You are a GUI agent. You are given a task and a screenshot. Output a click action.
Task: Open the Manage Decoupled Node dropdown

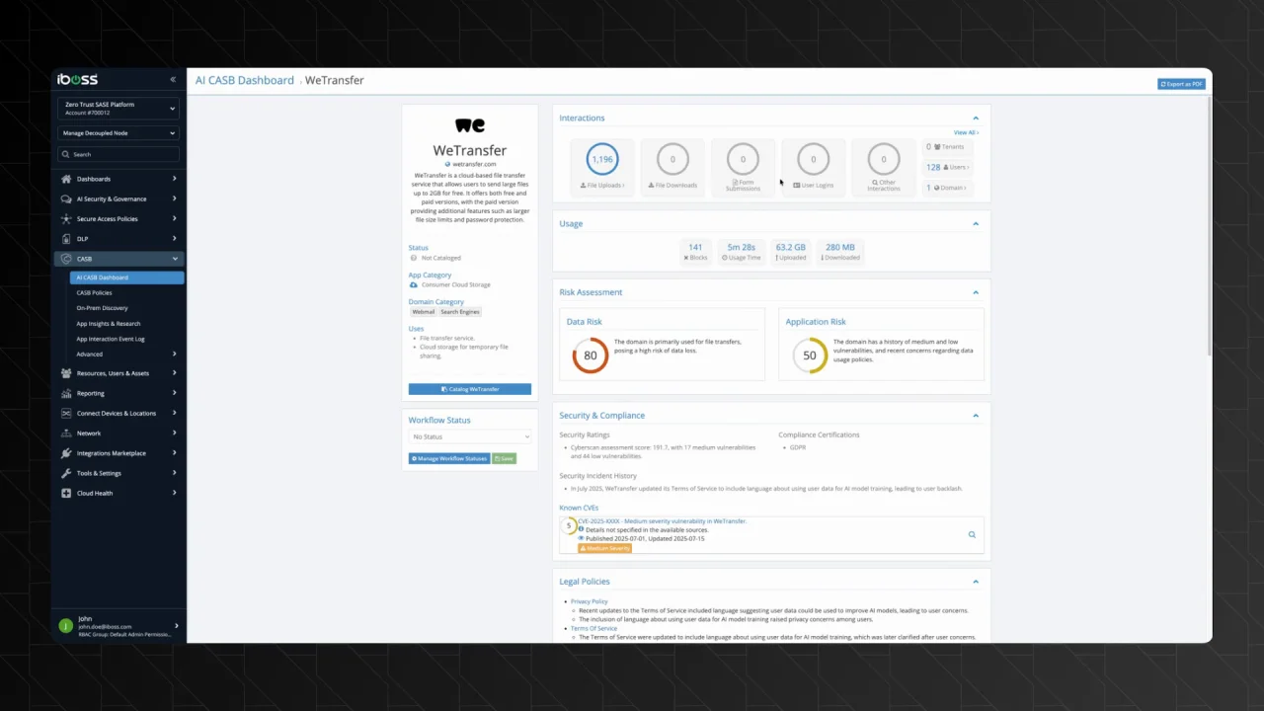[118, 132]
